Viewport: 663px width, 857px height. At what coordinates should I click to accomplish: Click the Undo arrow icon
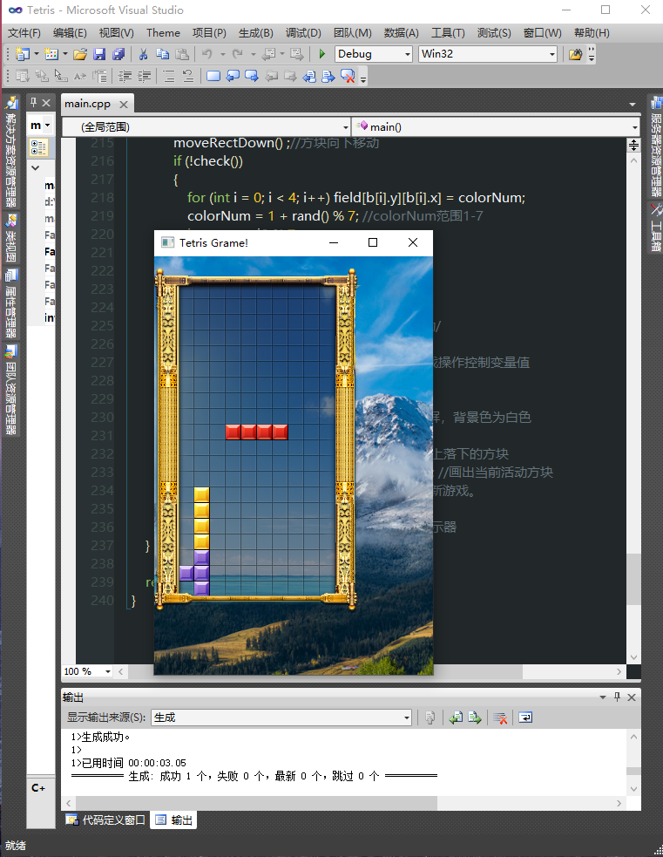click(x=207, y=54)
